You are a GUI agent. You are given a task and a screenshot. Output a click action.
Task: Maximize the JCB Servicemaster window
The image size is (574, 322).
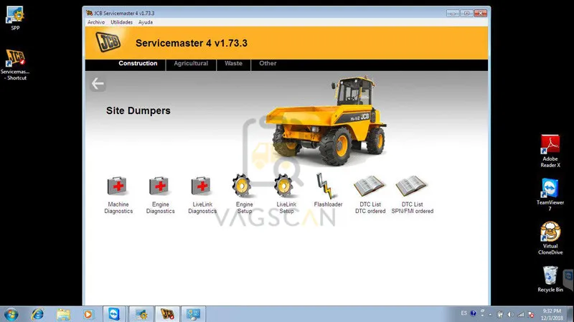pos(466,13)
